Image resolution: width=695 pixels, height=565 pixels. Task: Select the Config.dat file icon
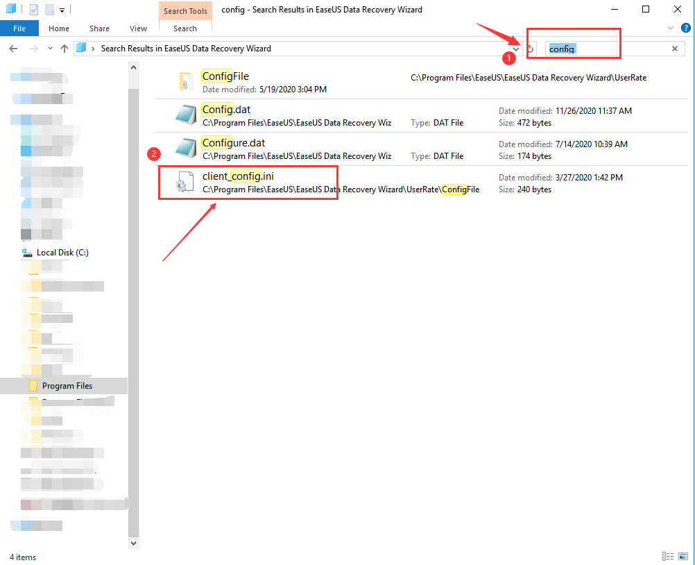[186, 115]
